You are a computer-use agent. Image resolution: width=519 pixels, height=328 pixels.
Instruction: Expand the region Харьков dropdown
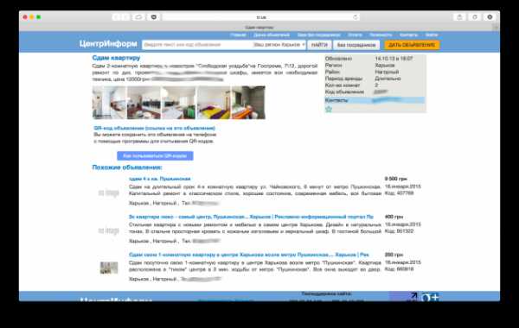(x=279, y=45)
